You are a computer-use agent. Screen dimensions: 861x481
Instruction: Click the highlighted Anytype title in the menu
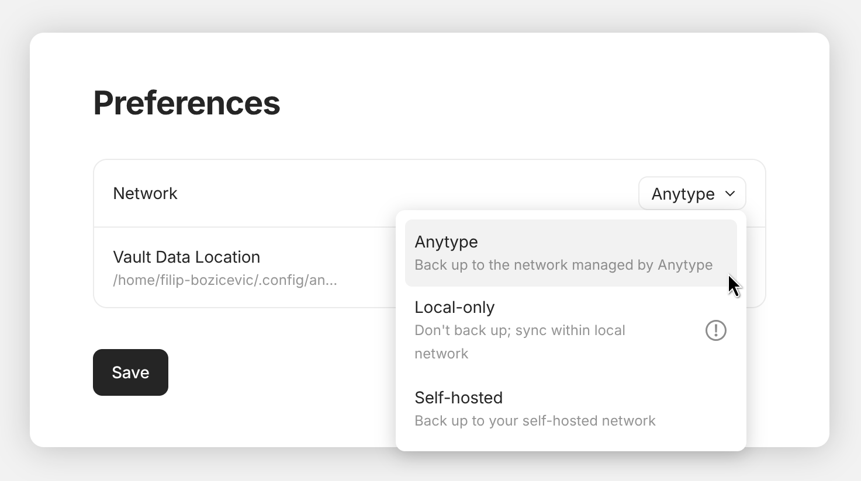(x=446, y=242)
